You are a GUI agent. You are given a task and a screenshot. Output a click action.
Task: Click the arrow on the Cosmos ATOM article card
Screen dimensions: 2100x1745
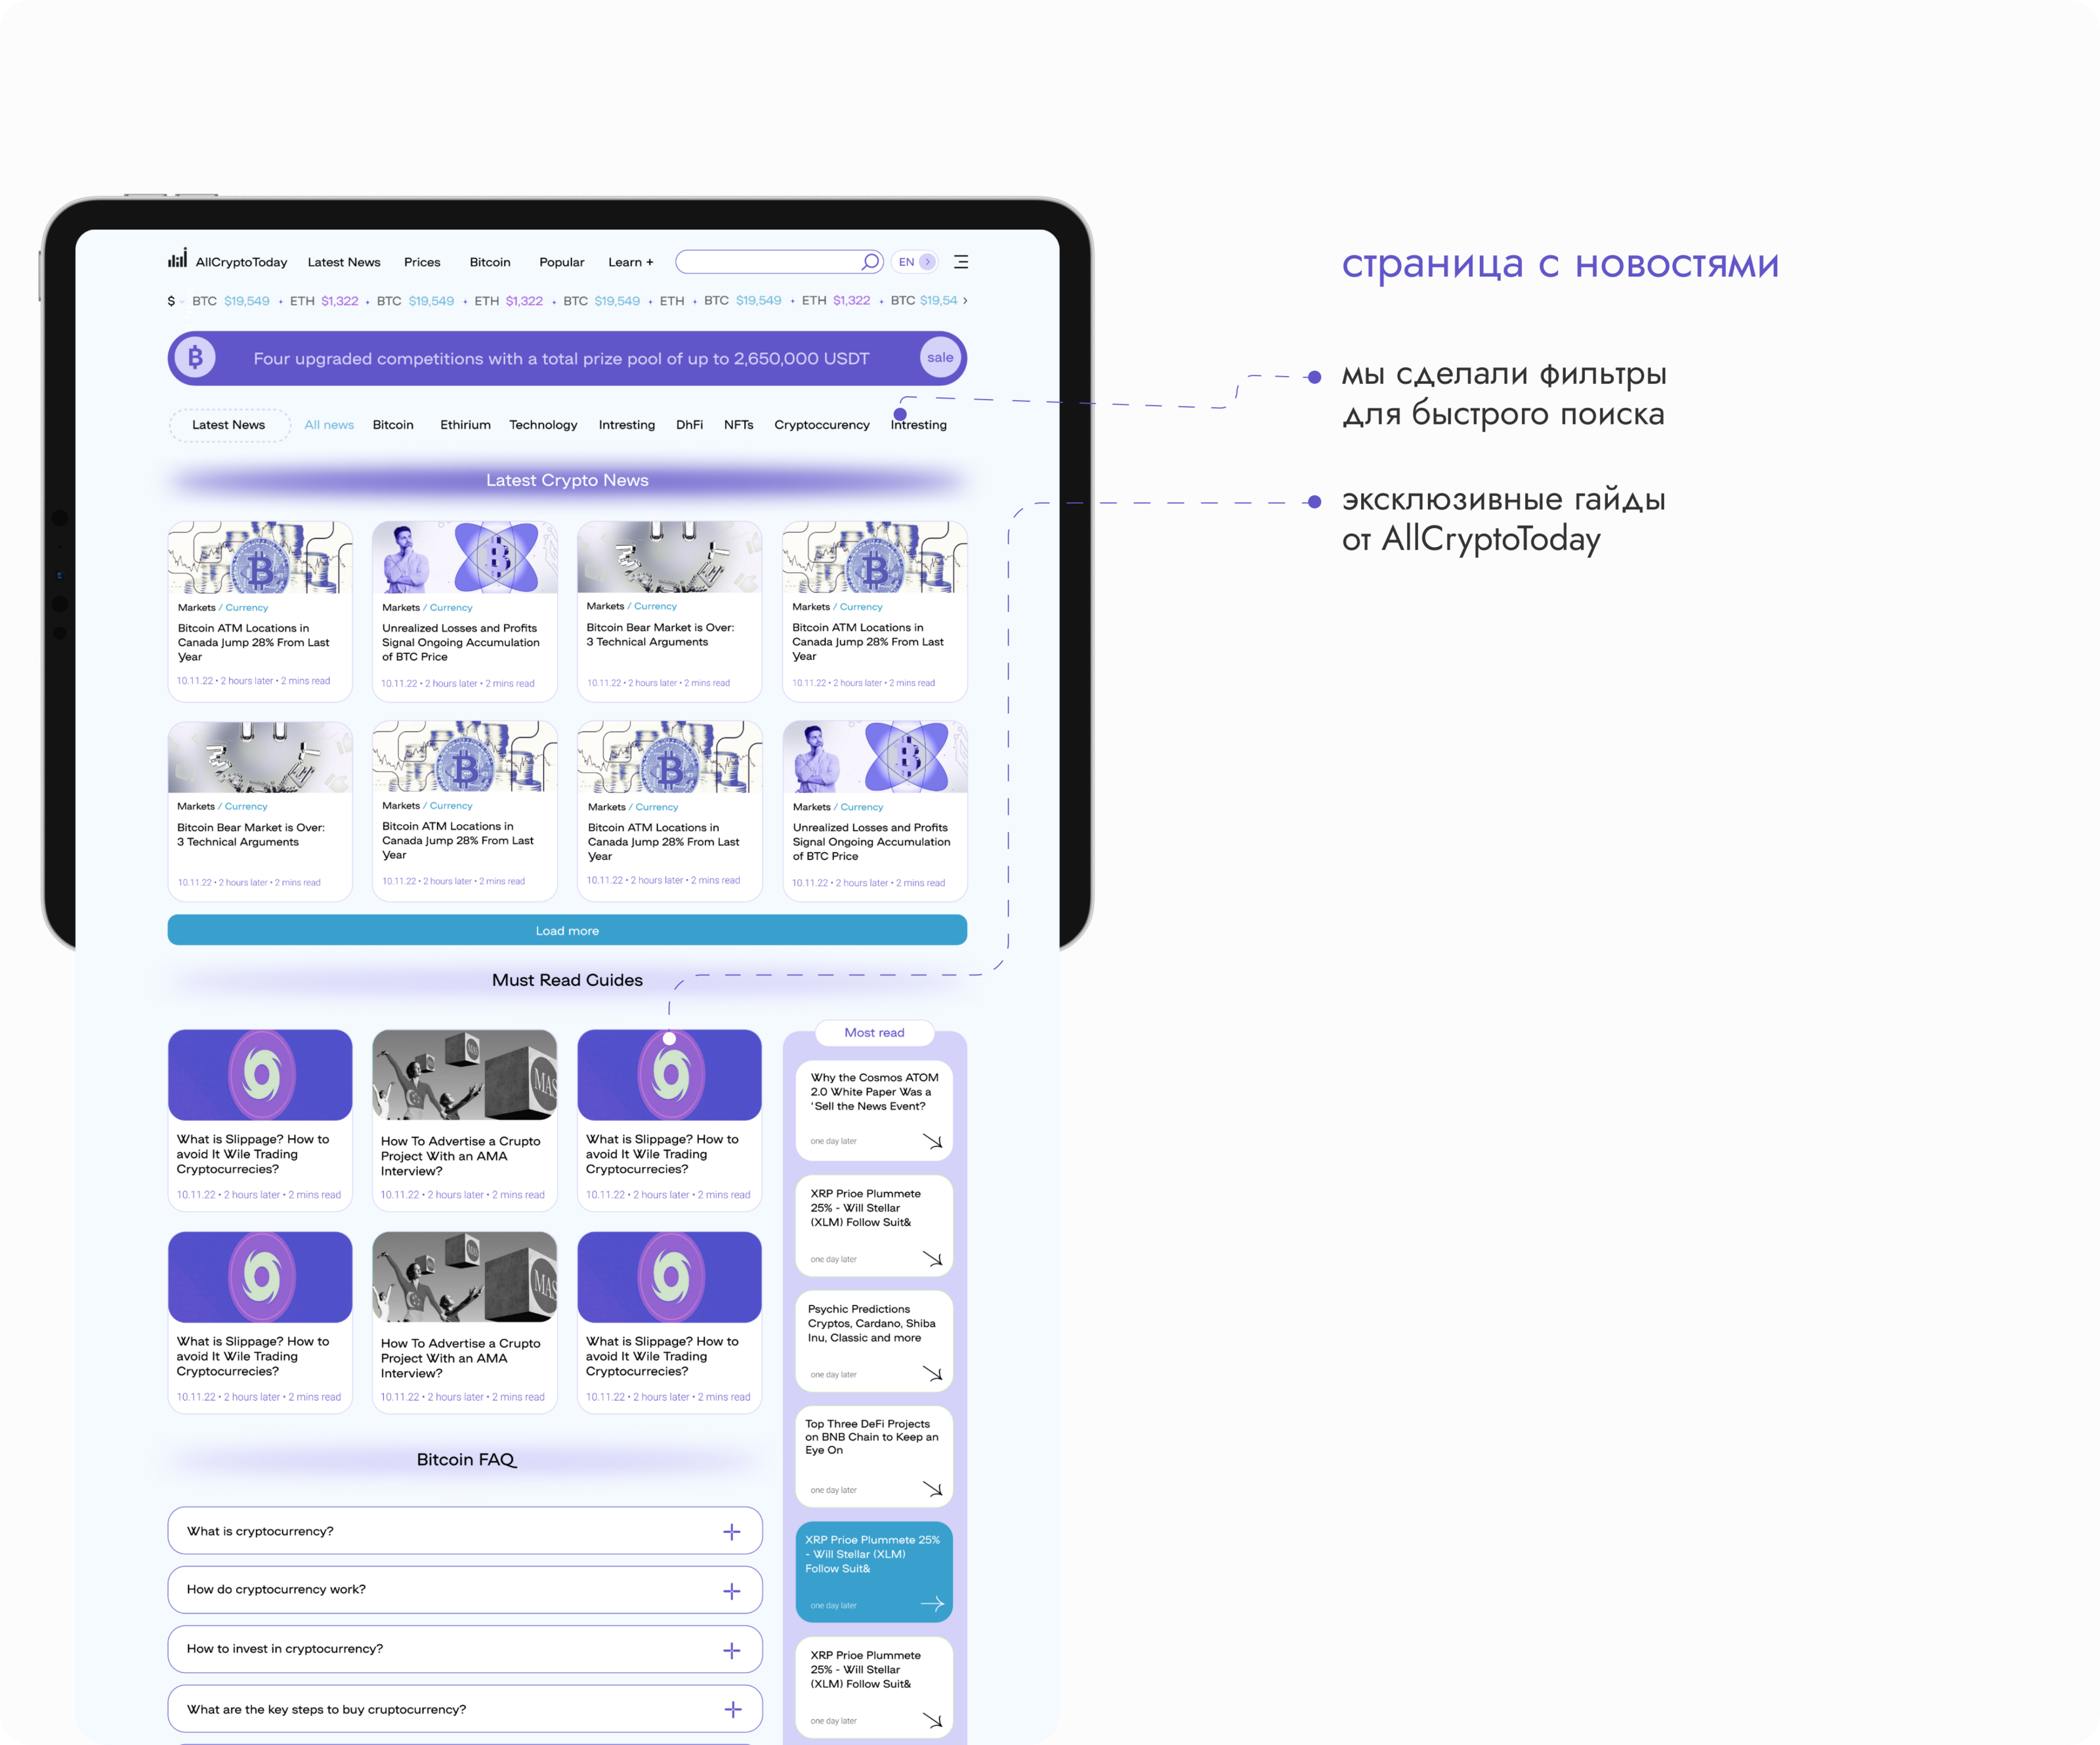(x=932, y=1141)
